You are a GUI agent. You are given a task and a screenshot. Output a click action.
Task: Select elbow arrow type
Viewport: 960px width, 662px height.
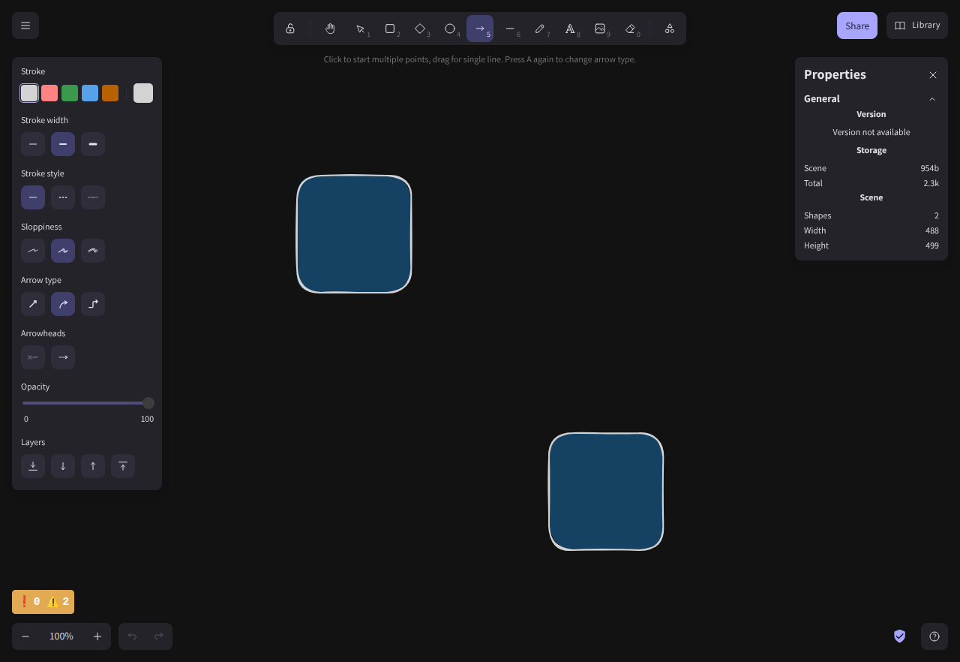(93, 304)
